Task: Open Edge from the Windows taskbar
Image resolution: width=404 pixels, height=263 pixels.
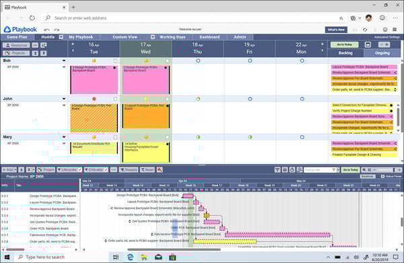Action: (130, 257)
